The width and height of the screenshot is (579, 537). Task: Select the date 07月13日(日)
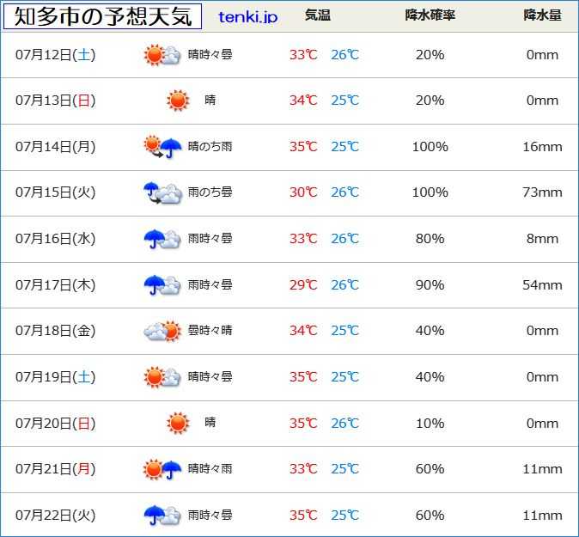tap(55, 101)
